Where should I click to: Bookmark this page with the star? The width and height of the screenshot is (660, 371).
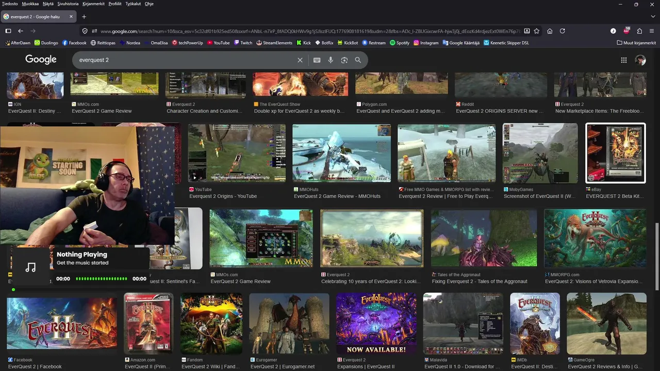coord(537,31)
